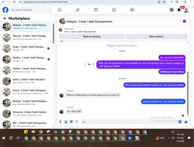Open the Nanette conversation in the list
This screenshot has width=194, height=147.
26,38
